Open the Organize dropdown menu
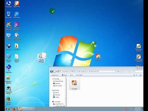This screenshot has width=148, height=111. [55, 75]
